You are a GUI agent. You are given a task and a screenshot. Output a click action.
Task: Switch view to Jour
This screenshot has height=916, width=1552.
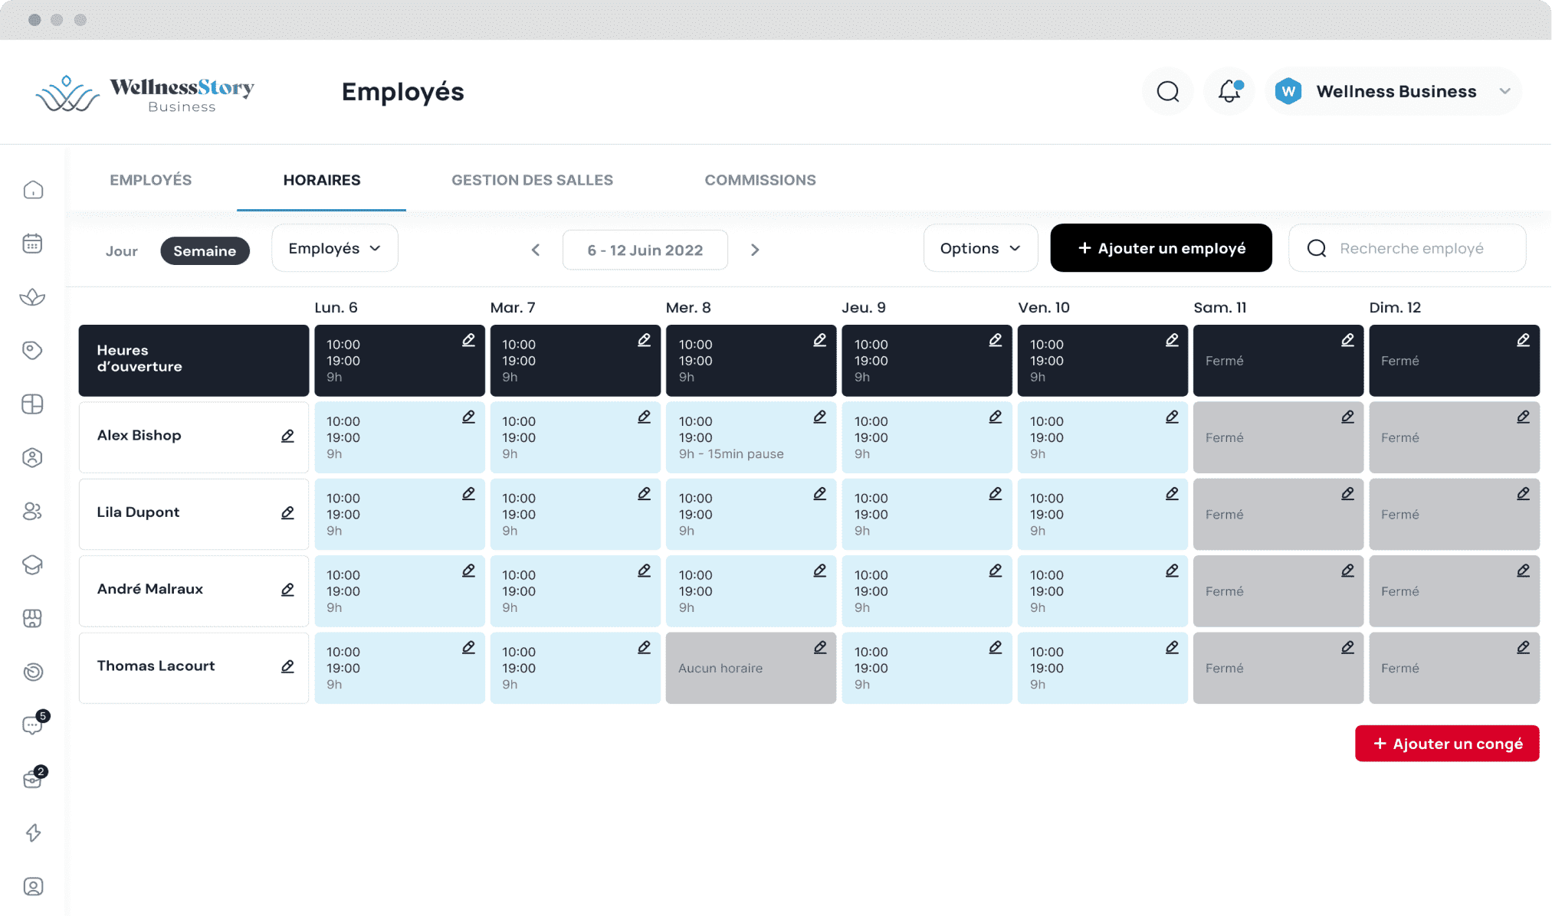[122, 251]
